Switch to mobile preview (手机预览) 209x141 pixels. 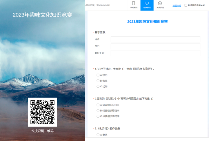point(134,5)
